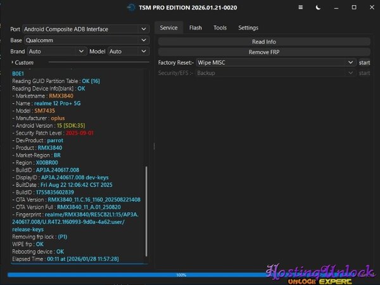
Task: Switch to the Service tab
Action: [168, 28]
